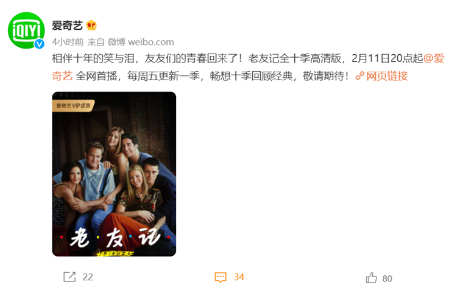The height and width of the screenshot is (296, 463).
Task: Click the like count 80
Action: 387,278
